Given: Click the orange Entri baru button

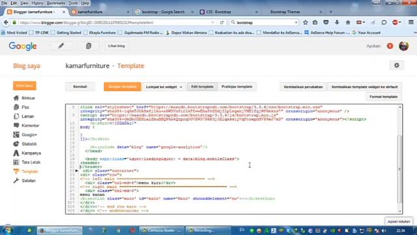Looking at the screenshot, I should click(x=25, y=86).
